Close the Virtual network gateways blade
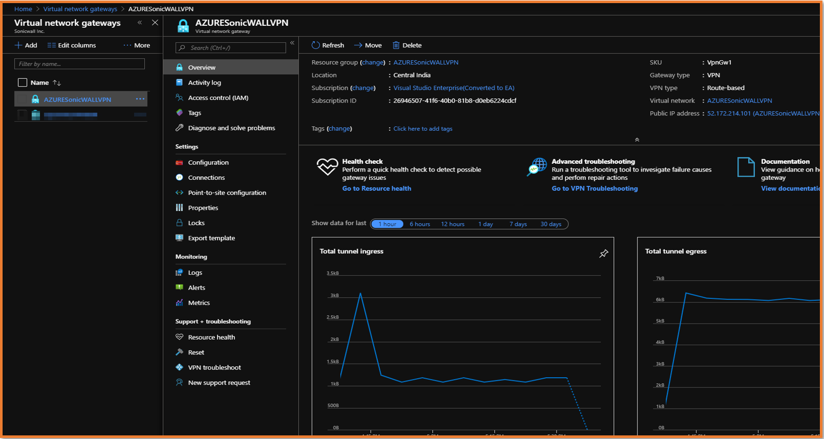The image size is (824, 439). (x=155, y=23)
